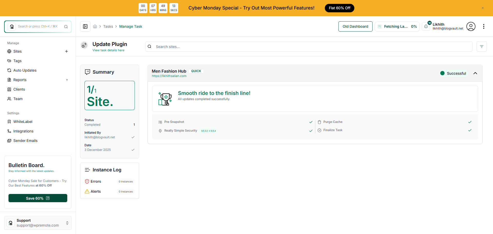Collapse the sidebar using the panel icon
Image resolution: width=493 pixels, height=234 pixels.
pyautogui.click(x=85, y=26)
